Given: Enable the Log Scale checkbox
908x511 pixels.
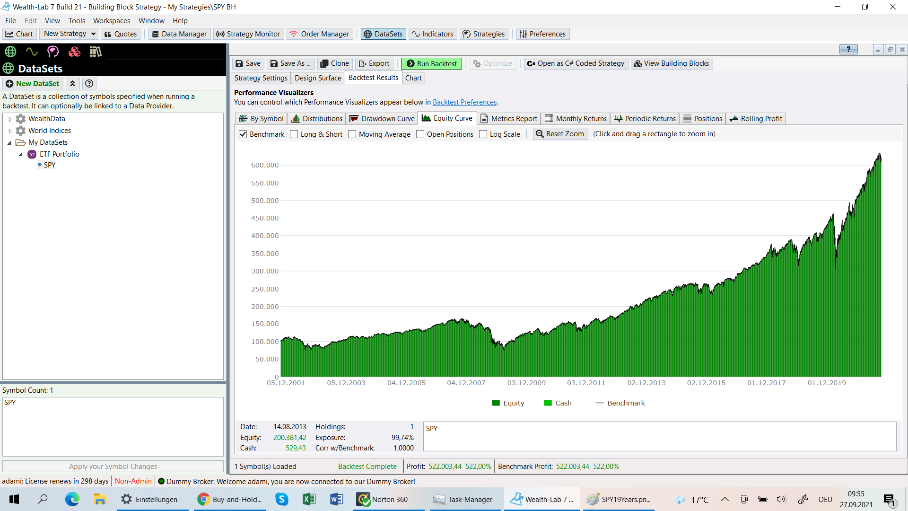Looking at the screenshot, I should [x=483, y=134].
